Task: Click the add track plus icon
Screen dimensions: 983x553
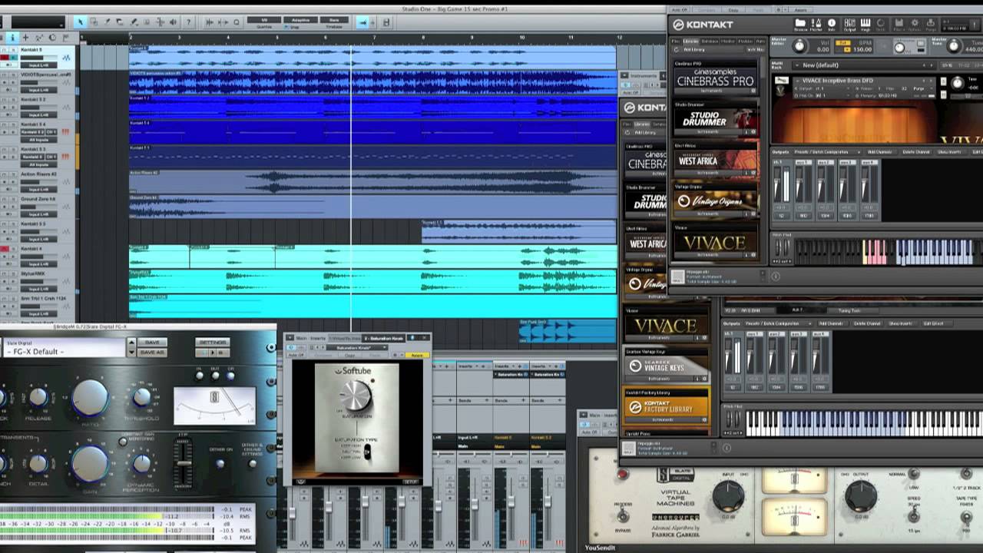Action: 26,38
